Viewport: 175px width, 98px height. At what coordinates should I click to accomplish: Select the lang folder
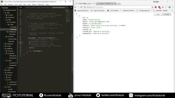(x=9, y=77)
